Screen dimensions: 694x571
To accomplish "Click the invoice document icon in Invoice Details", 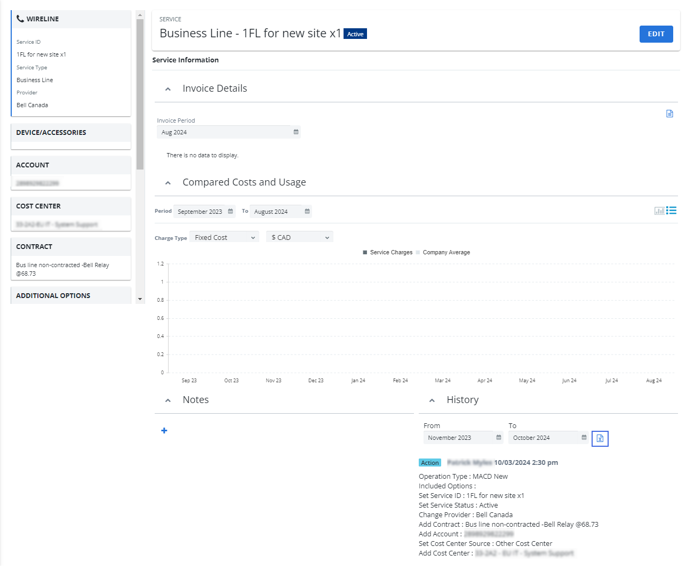I will (x=669, y=114).
